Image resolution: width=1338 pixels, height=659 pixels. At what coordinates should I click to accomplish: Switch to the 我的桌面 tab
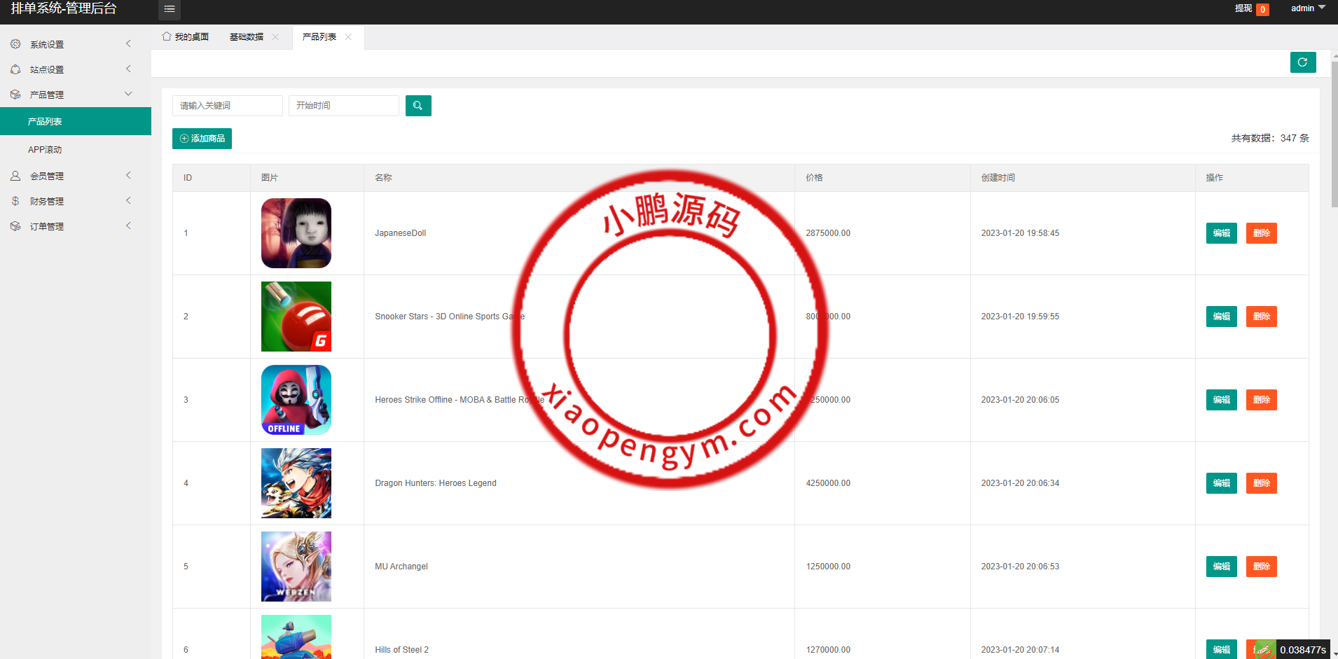point(186,37)
